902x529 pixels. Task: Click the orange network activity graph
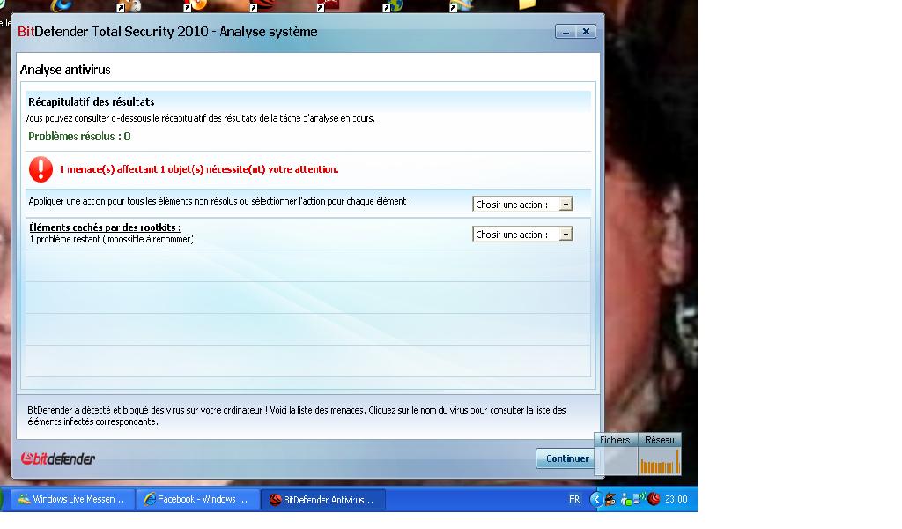(659, 461)
